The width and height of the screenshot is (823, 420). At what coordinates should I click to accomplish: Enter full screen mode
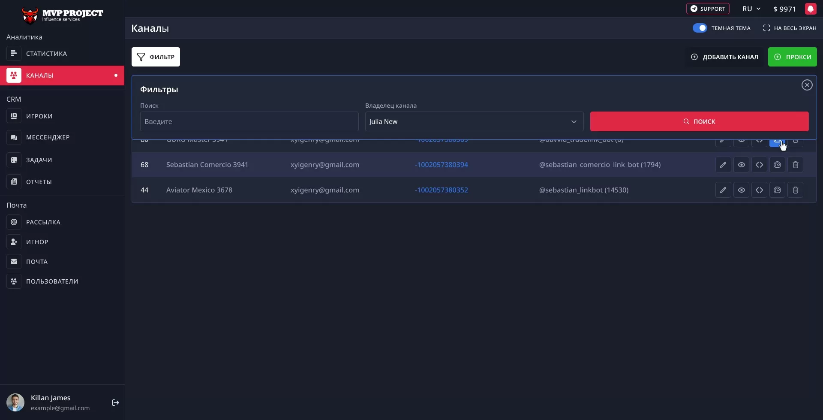[790, 28]
